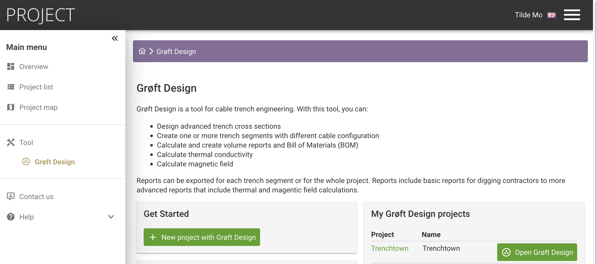Select the Grøft Design tool icon in sidebar
The height and width of the screenshot is (264, 596).
click(26, 162)
